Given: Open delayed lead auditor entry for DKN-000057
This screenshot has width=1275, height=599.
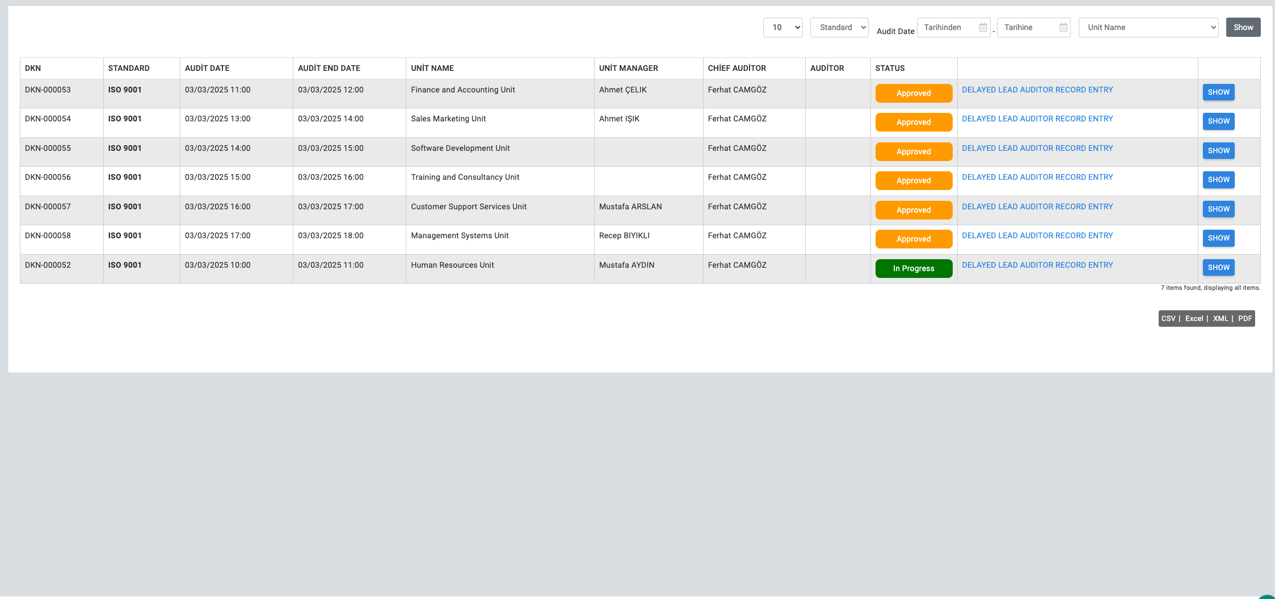Looking at the screenshot, I should tap(1037, 207).
